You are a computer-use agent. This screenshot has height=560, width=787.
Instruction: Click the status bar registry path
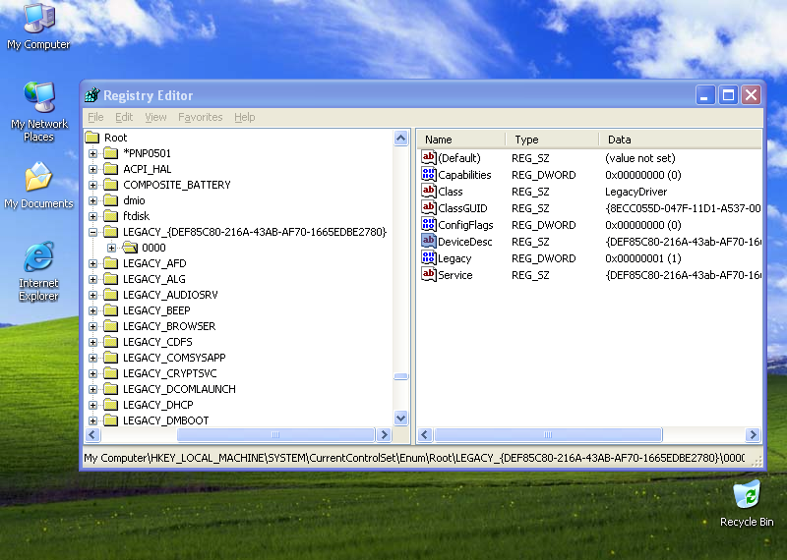tap(414, 458)
